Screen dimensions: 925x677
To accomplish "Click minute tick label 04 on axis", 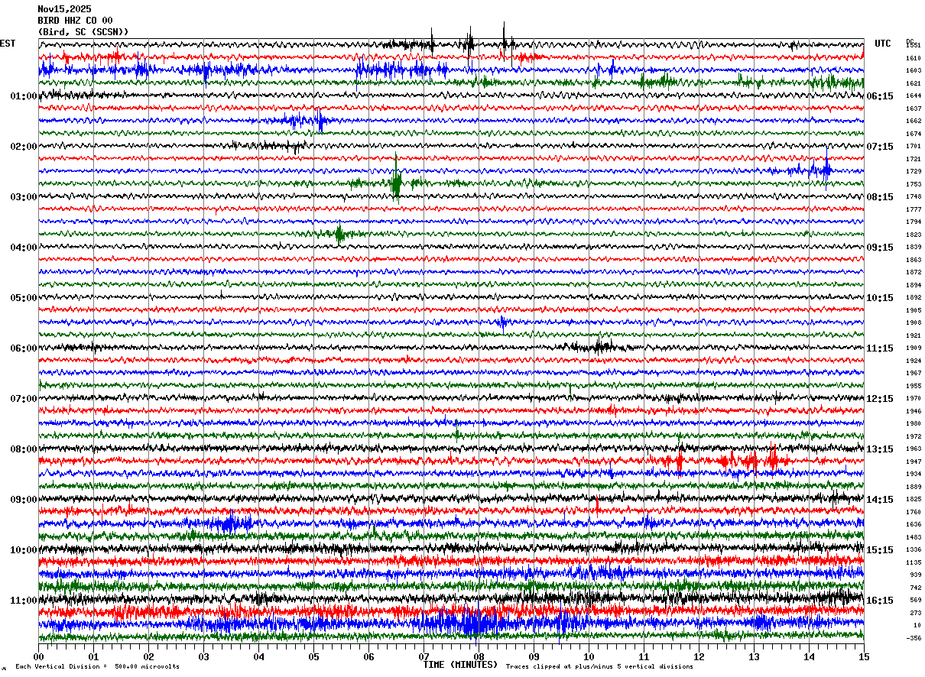I will click(258, 656).
